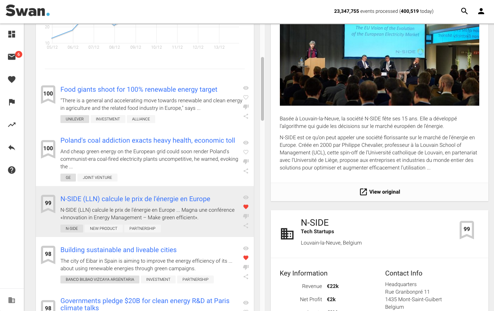Click the Net Profit value €2k

point(331,299)
